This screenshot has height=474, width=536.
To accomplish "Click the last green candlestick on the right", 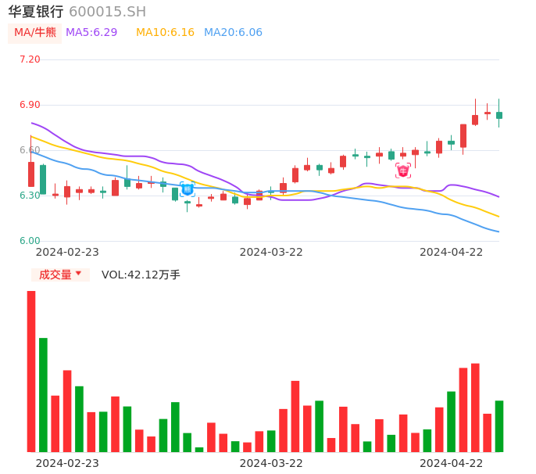I will coord(499,115).
